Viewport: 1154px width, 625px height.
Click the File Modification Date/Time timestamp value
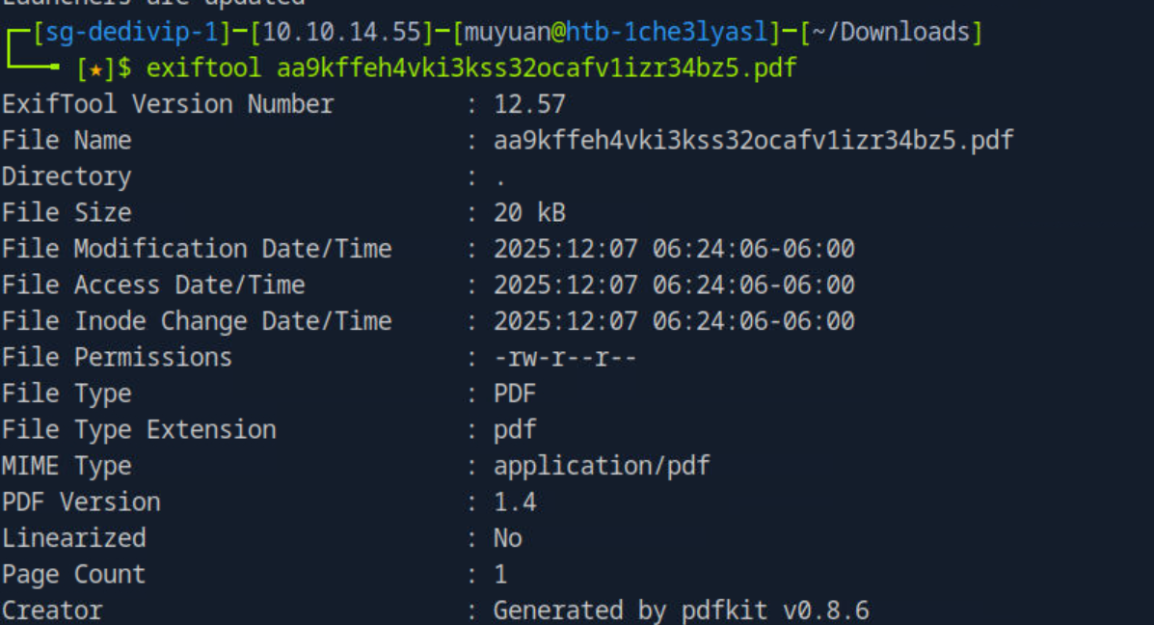point(674,249)
